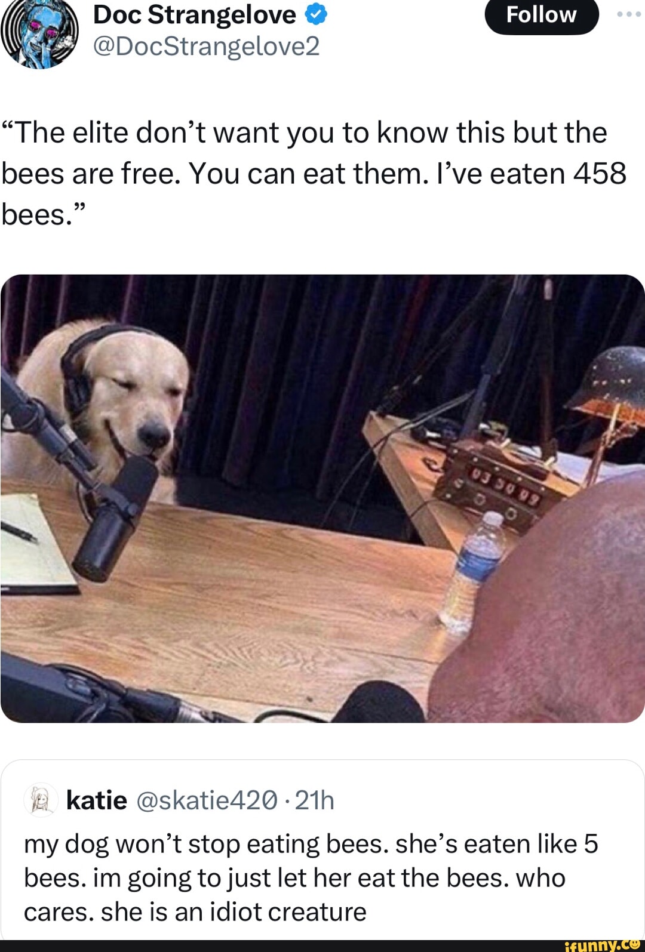This screenshot has height=952, width=645.
Task: Open the @skatie420 handle
Action: coord(207,800)
